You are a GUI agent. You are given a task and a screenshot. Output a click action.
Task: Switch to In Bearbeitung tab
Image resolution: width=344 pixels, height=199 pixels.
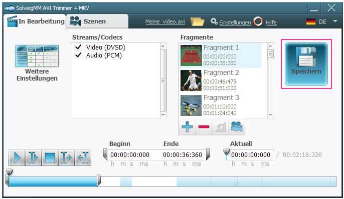[35, 21]
